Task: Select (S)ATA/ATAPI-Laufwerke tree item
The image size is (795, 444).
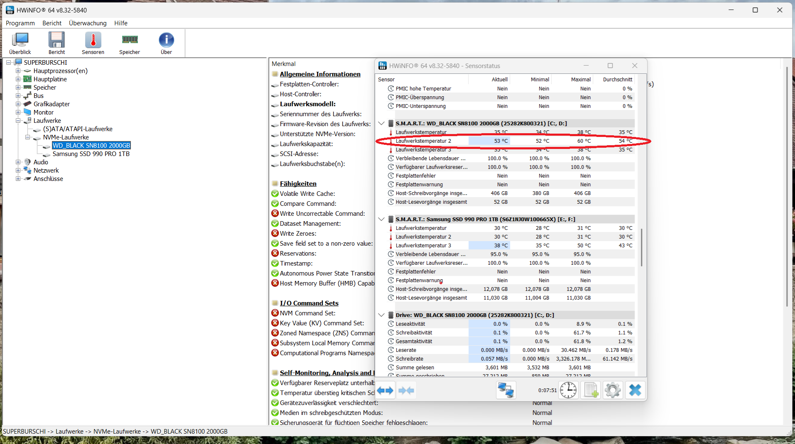Action: pos(78,129)
